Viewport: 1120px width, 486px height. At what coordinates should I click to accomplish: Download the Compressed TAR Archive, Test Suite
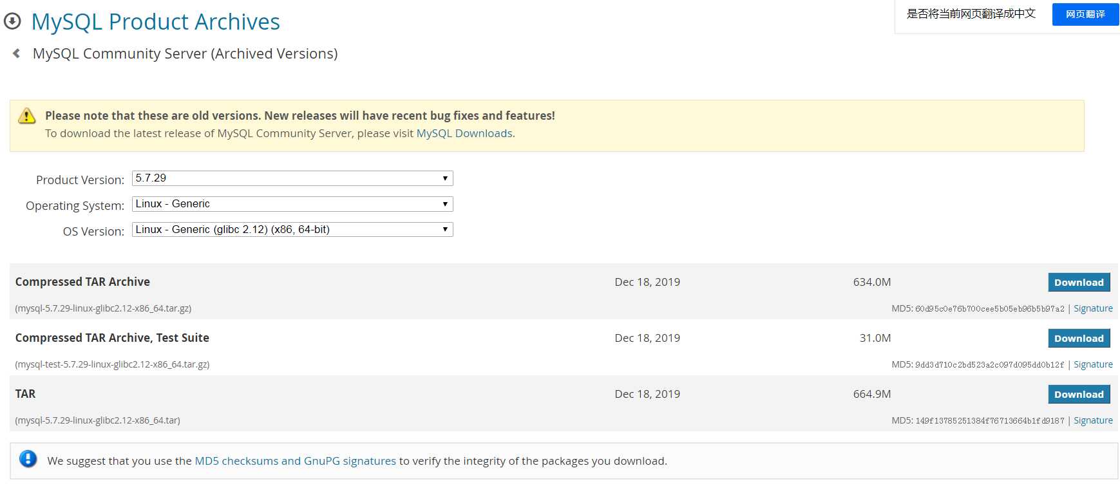[x=1079, y=339]
